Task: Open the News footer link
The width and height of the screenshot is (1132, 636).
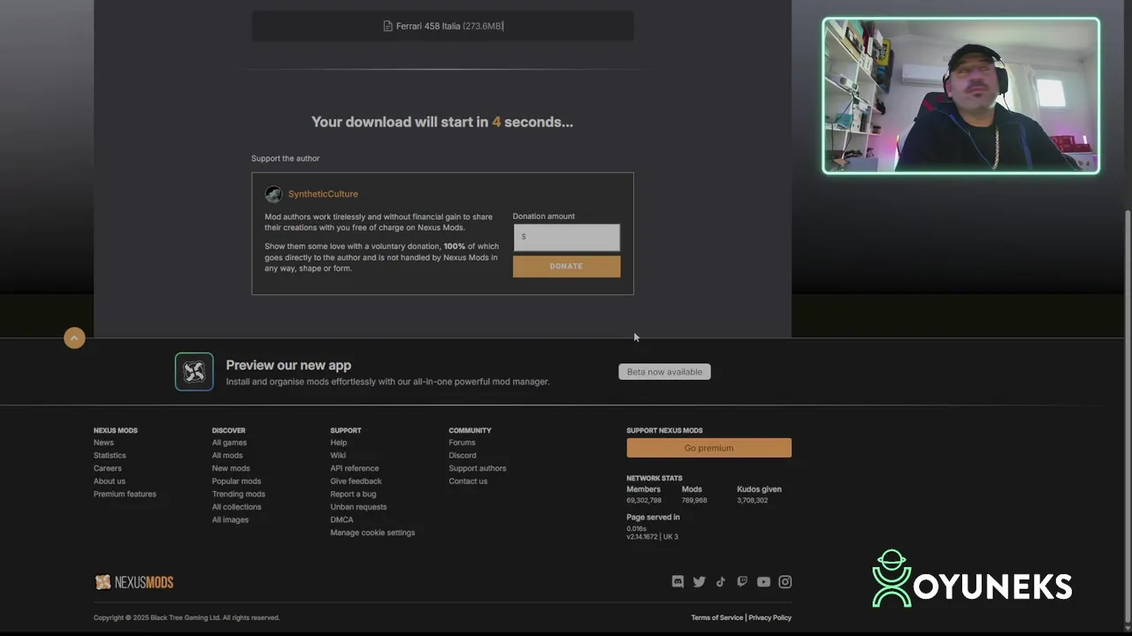Action: 103,443
